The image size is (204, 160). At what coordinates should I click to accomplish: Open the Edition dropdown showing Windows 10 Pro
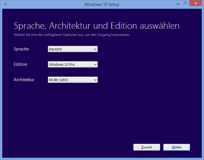click(73, 64)
